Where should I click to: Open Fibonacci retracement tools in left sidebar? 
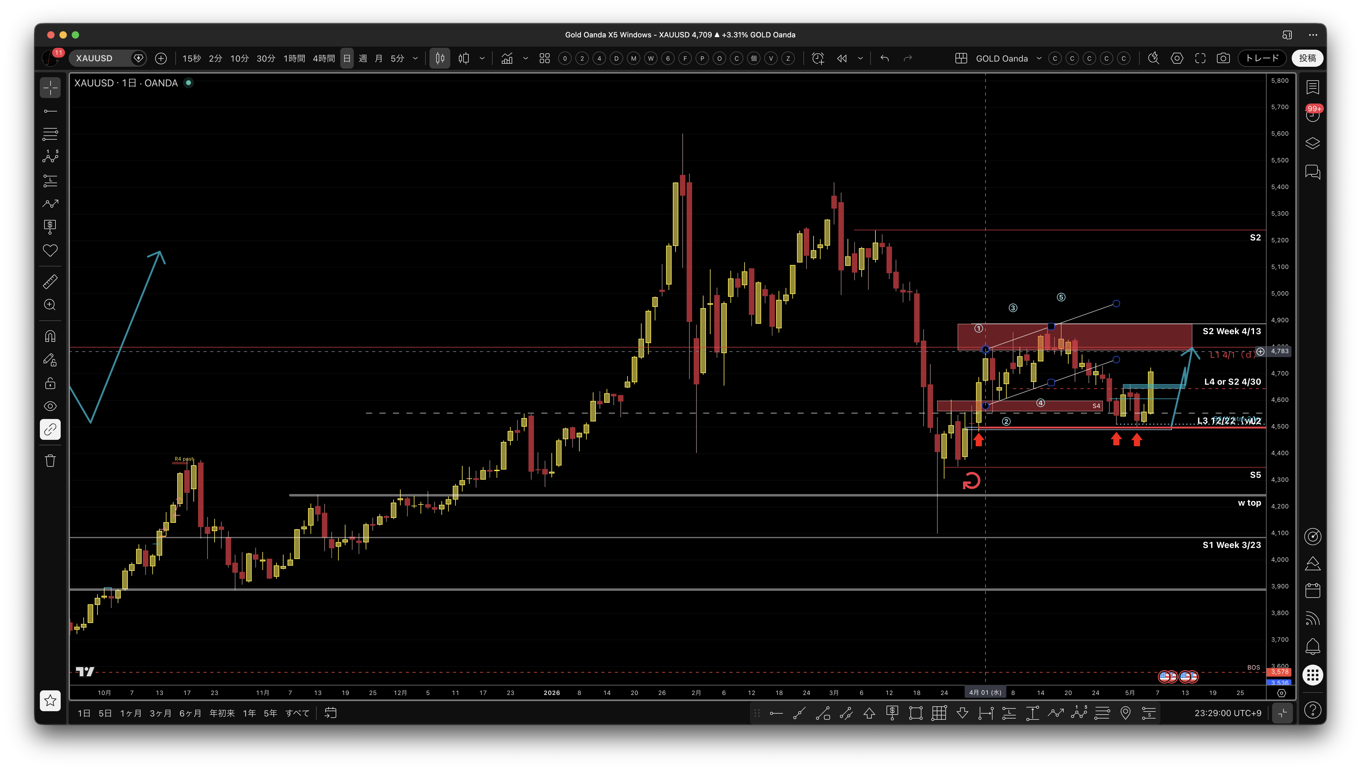click(50, 134)
